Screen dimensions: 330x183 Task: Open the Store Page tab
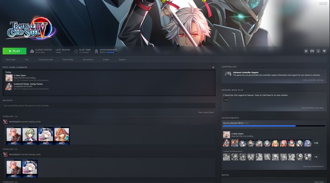(x=11, y=60)
